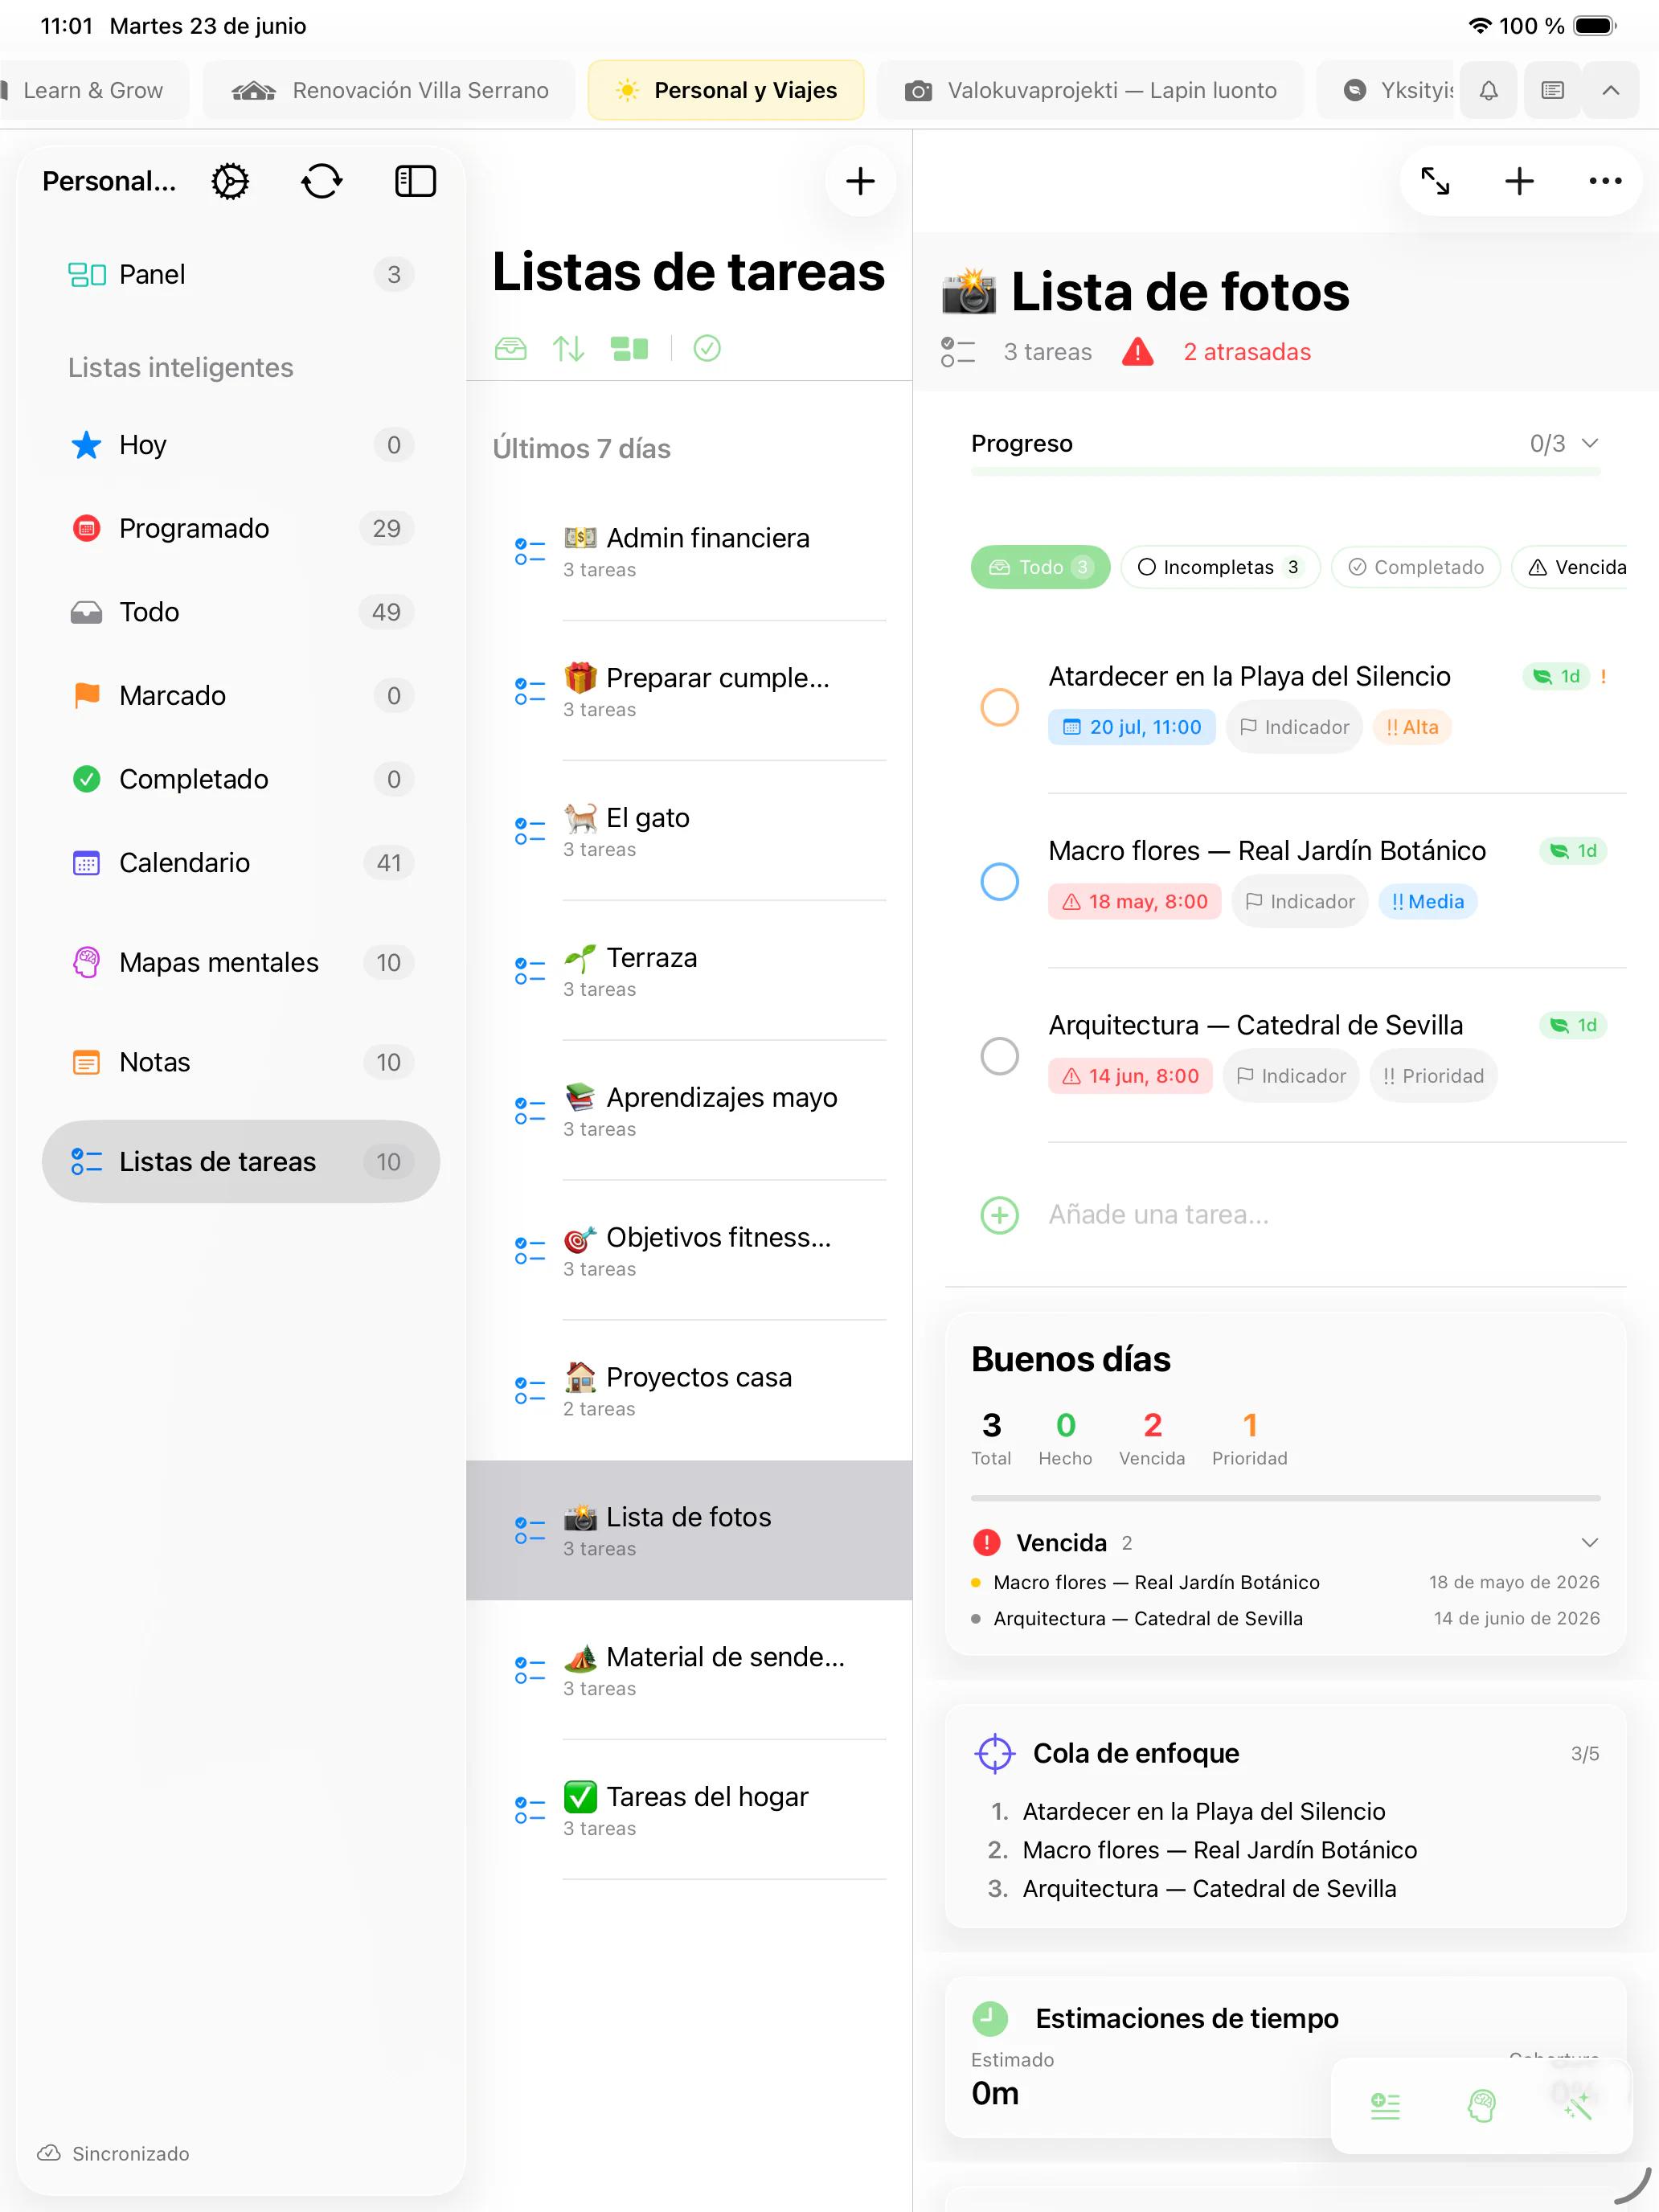Tap the Estimaciones de tiempo clock icon

[x=990, y=2018]
